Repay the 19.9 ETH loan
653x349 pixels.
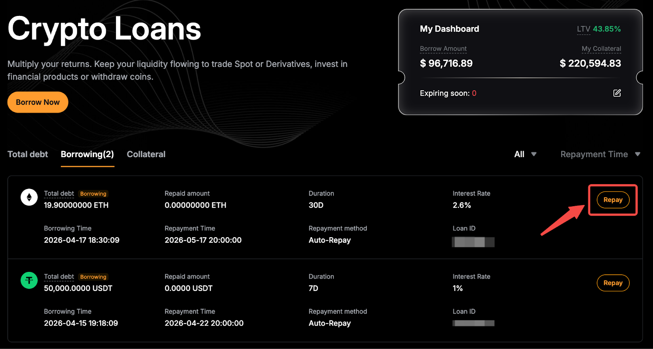point(613,200)
